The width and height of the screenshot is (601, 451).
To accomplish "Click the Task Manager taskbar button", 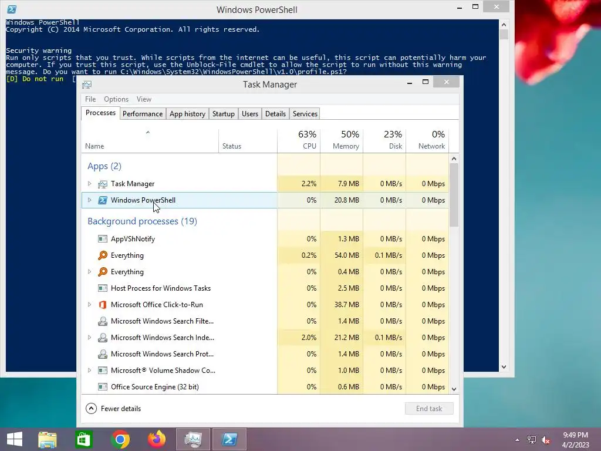I will pos(193,439).
